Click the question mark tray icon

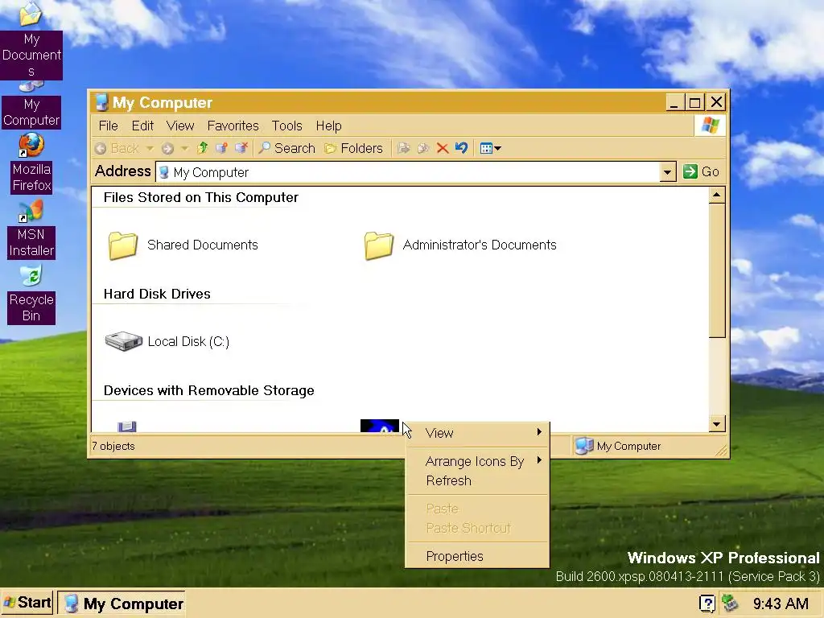(x=707, y=604)
